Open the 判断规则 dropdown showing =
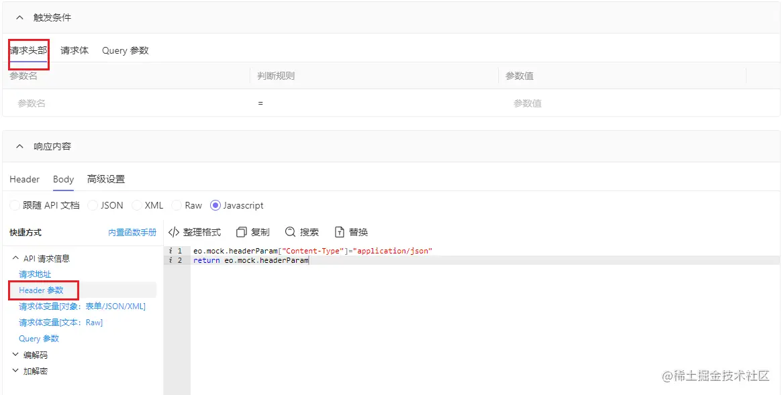Screen dimensions: 782x395 (374, 103)
